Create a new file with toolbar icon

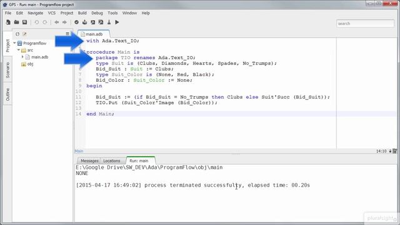tap(8, 22)
